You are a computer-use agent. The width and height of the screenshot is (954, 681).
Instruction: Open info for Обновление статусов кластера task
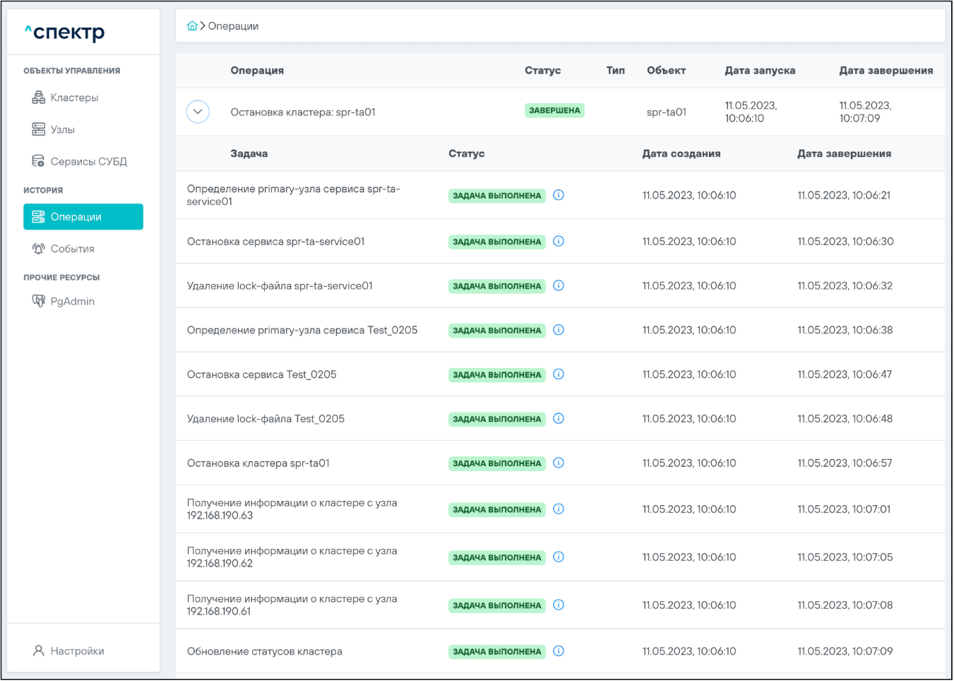coord(559,651)
